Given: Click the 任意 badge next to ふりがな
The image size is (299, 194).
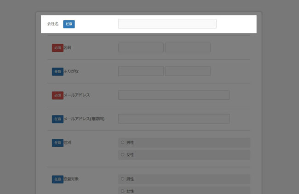Looking at the screenshot, I should (57, 72).
